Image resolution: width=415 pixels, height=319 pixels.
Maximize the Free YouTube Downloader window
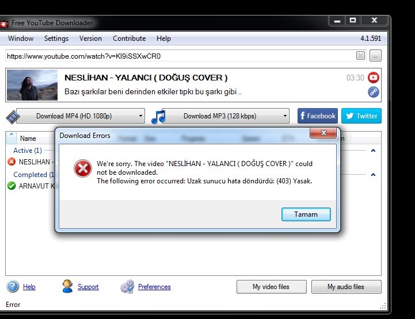353,20
